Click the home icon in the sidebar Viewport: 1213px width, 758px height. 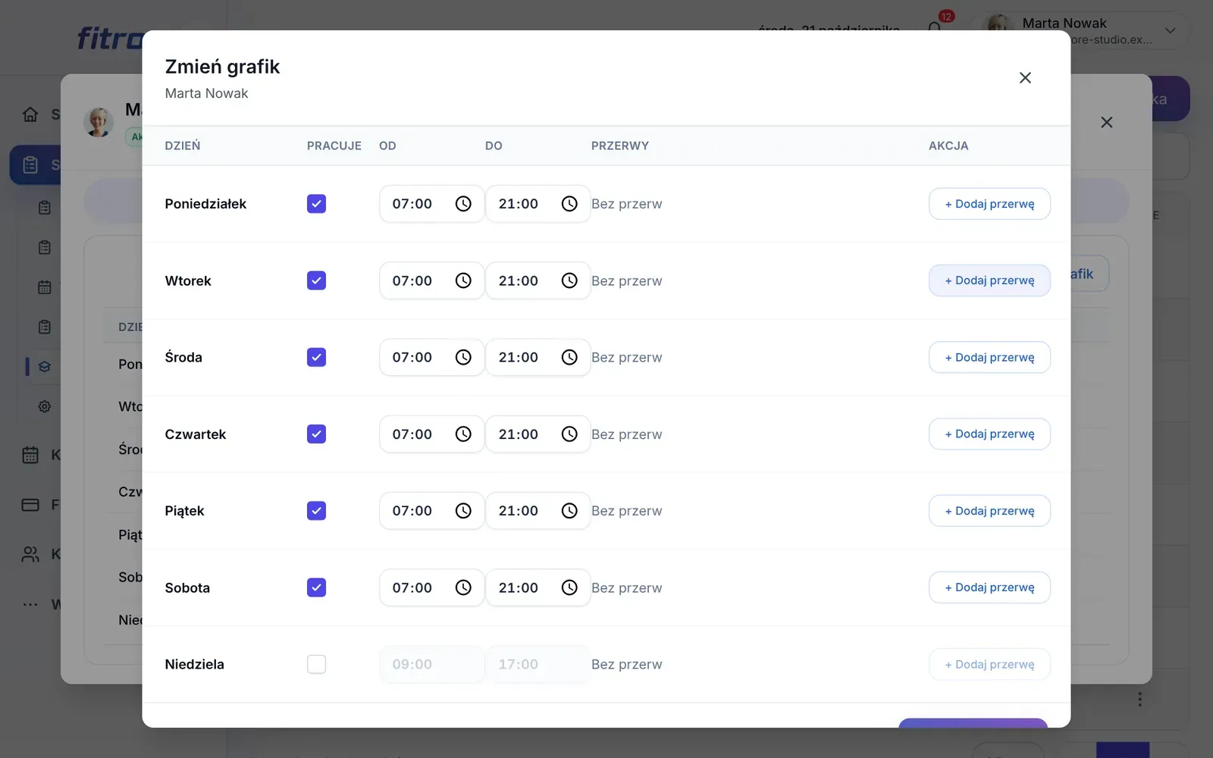(x=30, y=114)
